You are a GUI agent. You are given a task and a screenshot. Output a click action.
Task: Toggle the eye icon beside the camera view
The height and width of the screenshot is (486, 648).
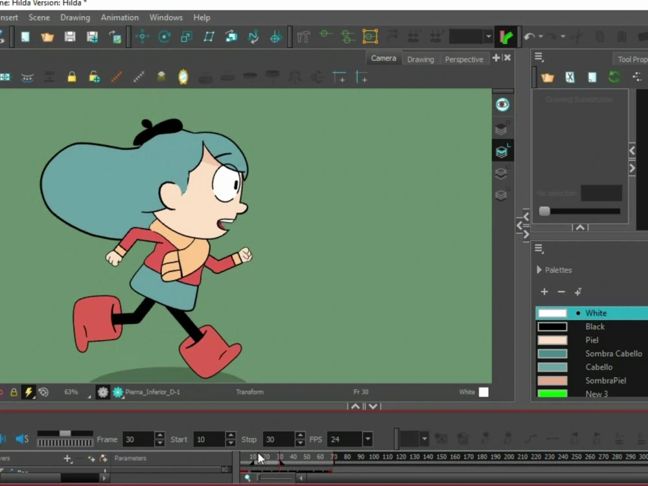coord(503,104)
